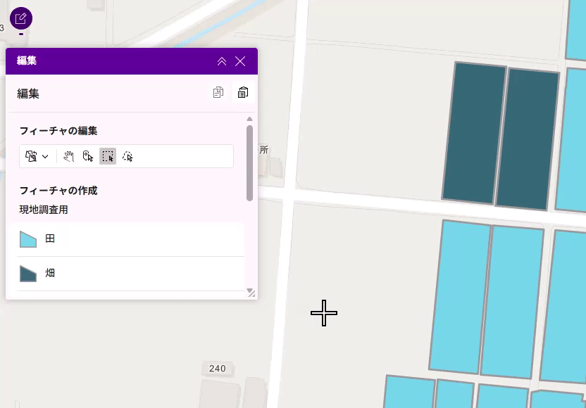Click the purple edit widget button
586x408 pixels.
[x=21, y=18]
